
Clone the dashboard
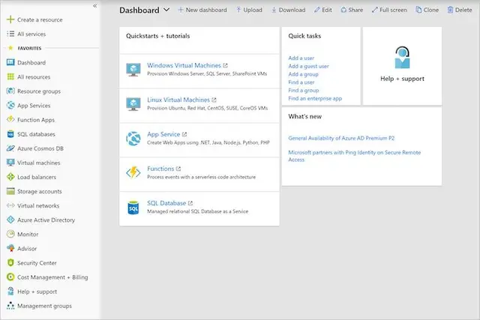(427, 10)
